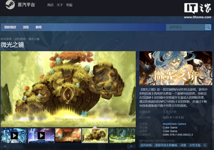
Task: Select the 抢先体验 tag
Action: point(146,145)
